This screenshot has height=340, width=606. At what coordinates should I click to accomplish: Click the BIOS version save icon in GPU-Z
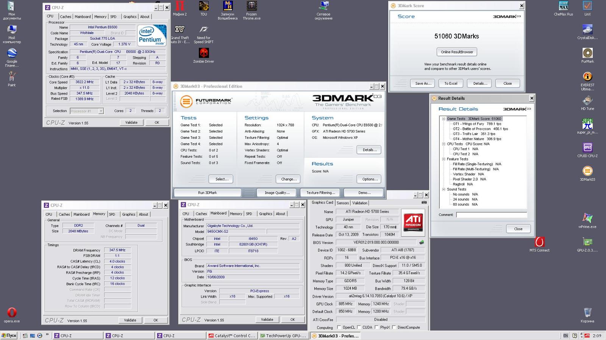pyautogui.click(x=422, y=242)
